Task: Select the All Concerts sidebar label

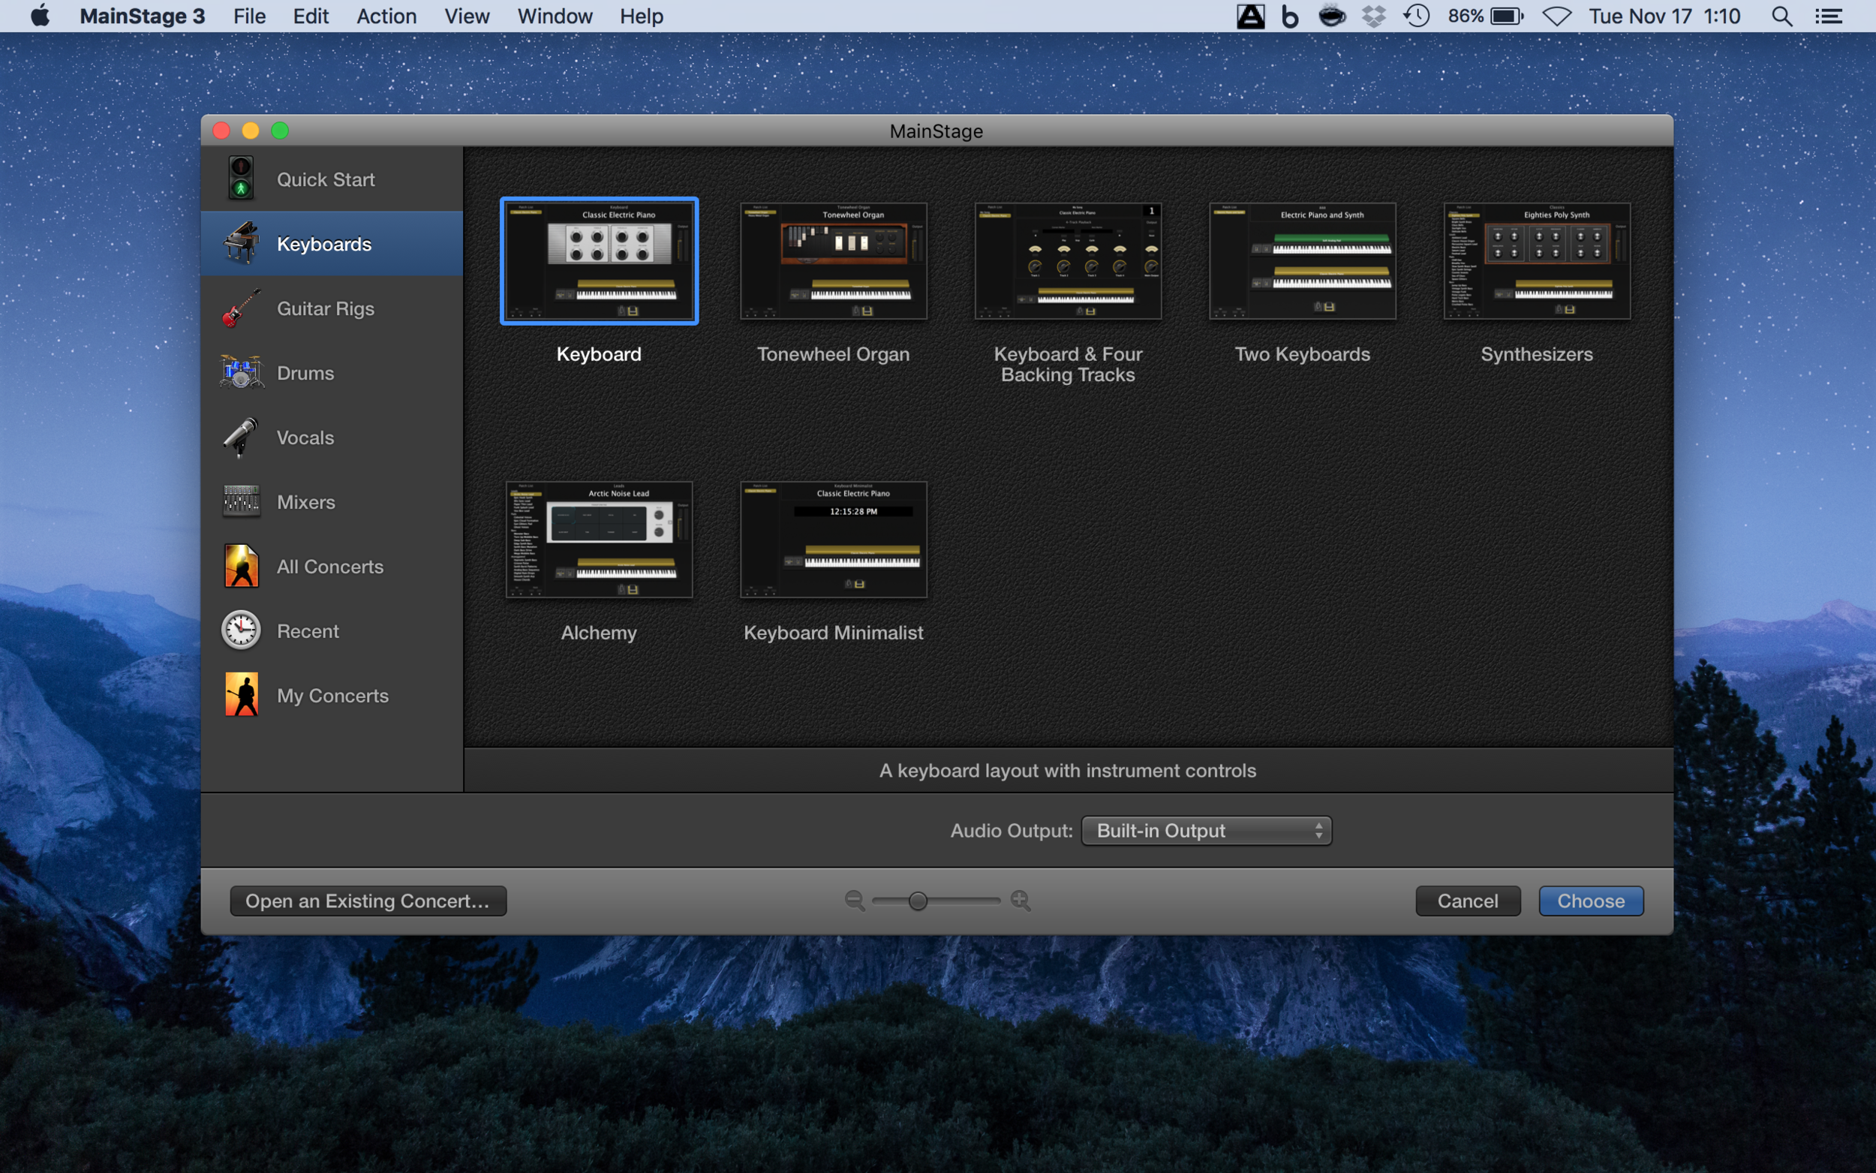Action: [330, 567]
